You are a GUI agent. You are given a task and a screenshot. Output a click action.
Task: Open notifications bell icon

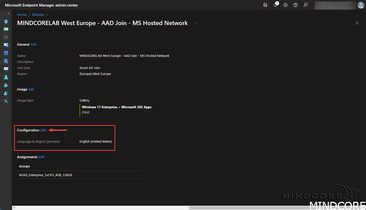(x=276, y=5)
